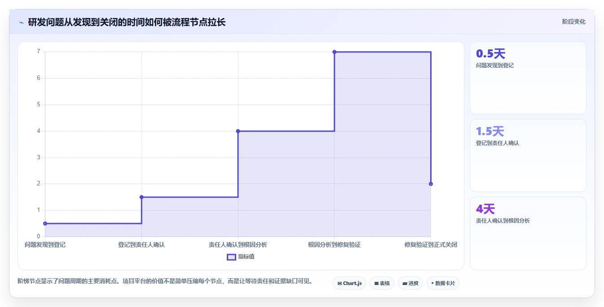The image size is (604, 307).
Task: Toggle the 指标值 legend item
Action: coord(241,257)
